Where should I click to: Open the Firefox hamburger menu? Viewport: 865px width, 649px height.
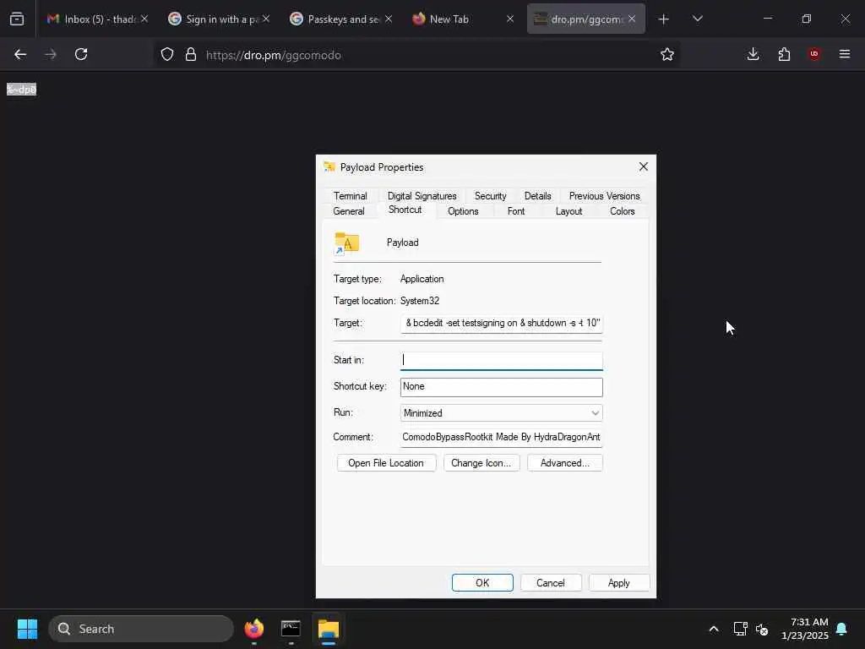tap(845, 54)
